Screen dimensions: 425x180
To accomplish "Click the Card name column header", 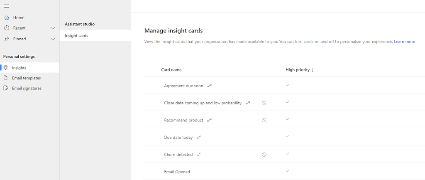I will tap(171, 70).
